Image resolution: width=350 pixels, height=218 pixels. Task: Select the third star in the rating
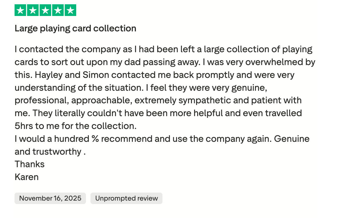coord(45,11)
